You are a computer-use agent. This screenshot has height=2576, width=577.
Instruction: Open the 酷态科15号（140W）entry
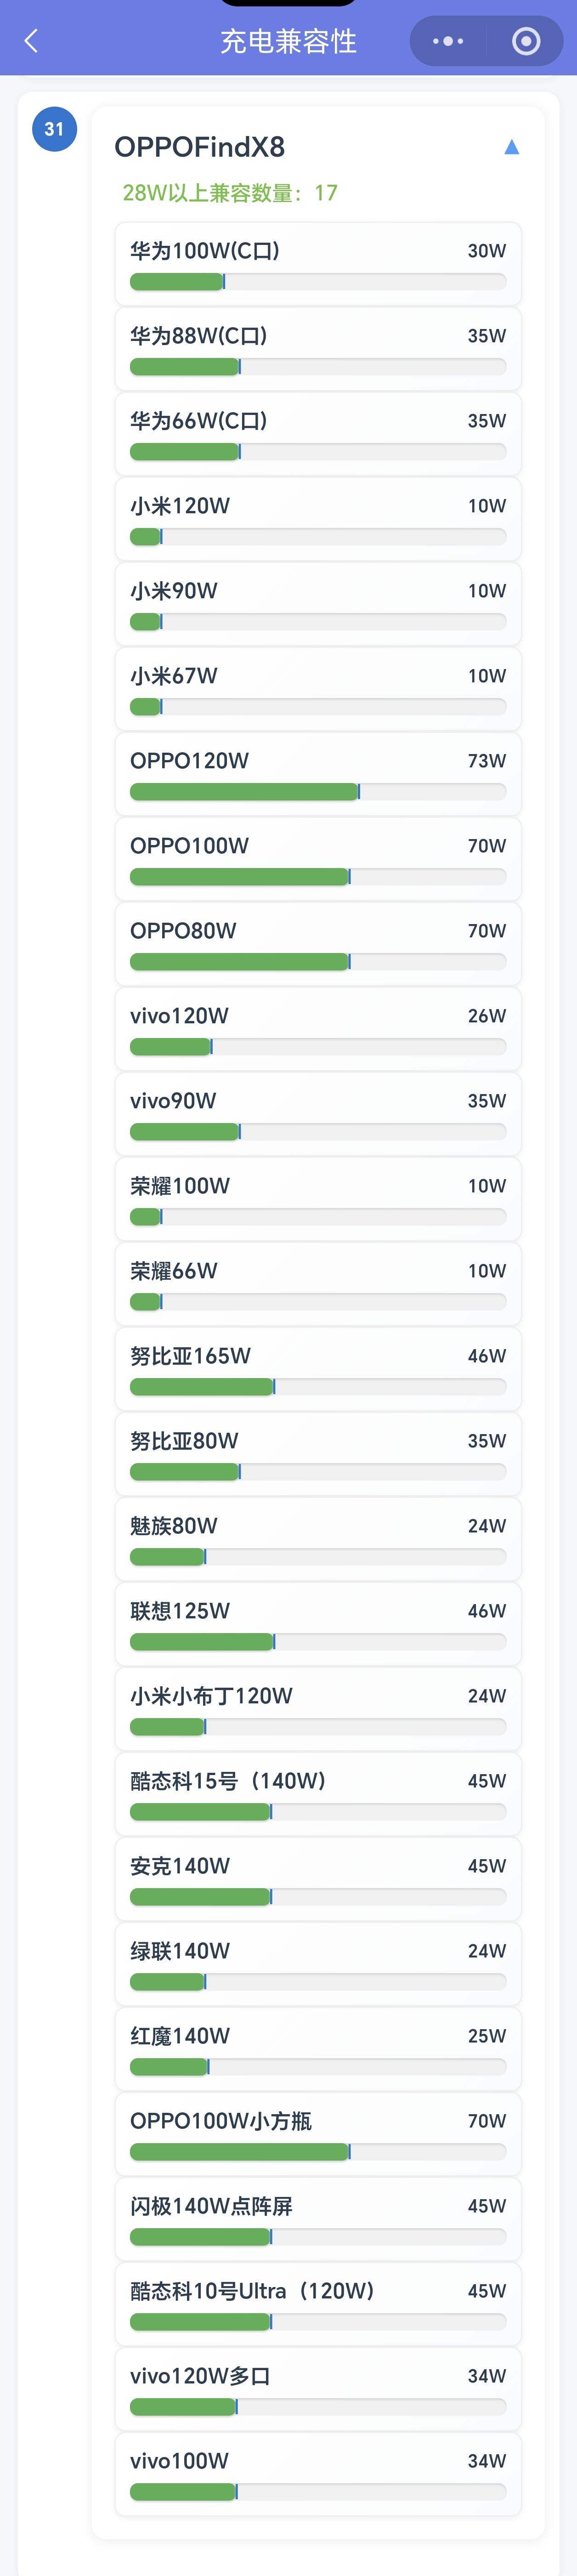click(x=318, y=1794)
